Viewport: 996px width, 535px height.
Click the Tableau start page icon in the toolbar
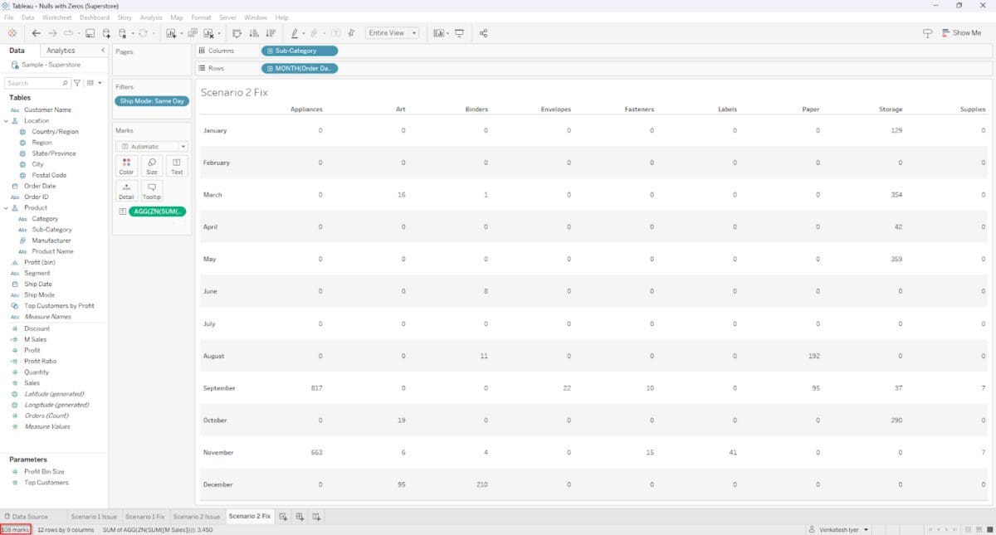tap(12, 33)
